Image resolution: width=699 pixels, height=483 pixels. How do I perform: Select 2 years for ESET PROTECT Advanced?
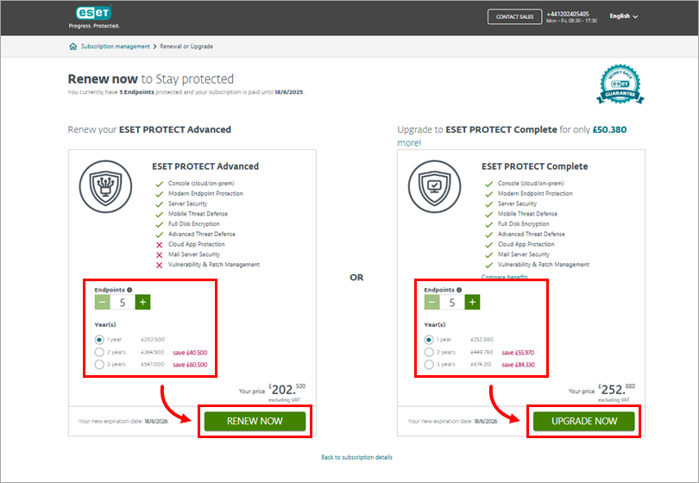[x=100, y=352]
